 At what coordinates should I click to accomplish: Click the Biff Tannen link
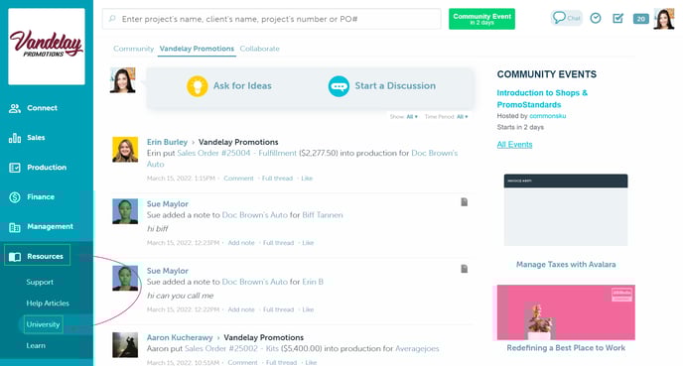pos(323,215)
